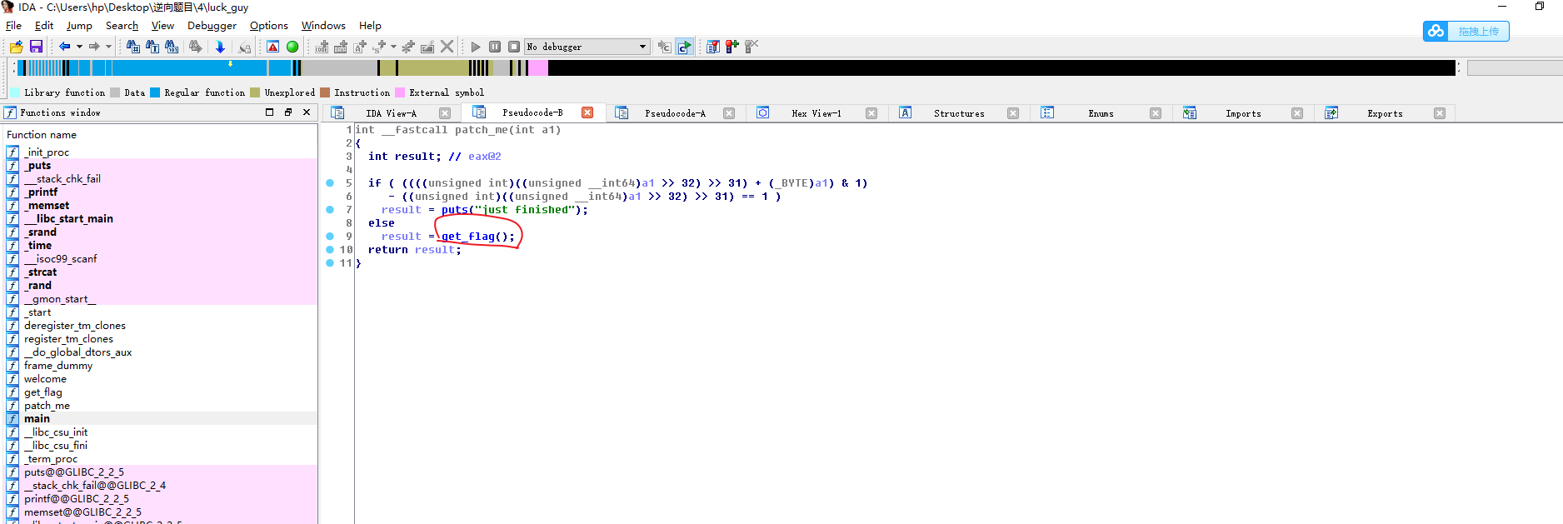The image size is (1563, 524).
Task: Click the gray X delete toolbar icon
Action: coord(447,47)
